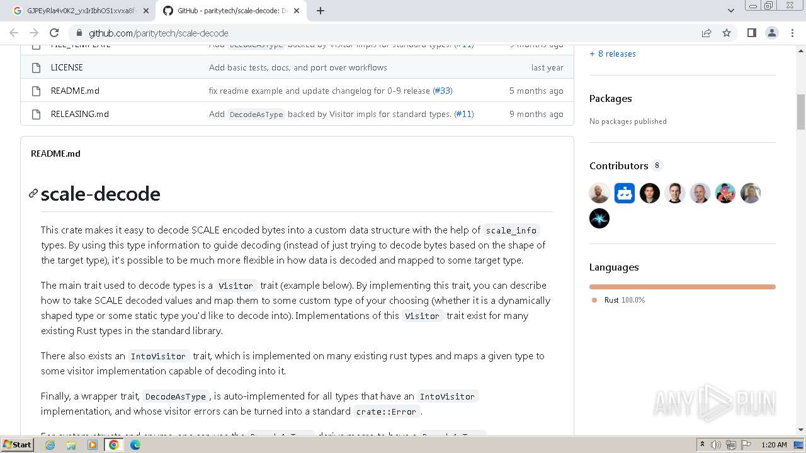Click the scrollbar down arrow

(x=801, y=430)
